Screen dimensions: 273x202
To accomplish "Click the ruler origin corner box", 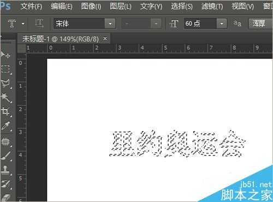I will pyautogui.click(x=22, y=49).
